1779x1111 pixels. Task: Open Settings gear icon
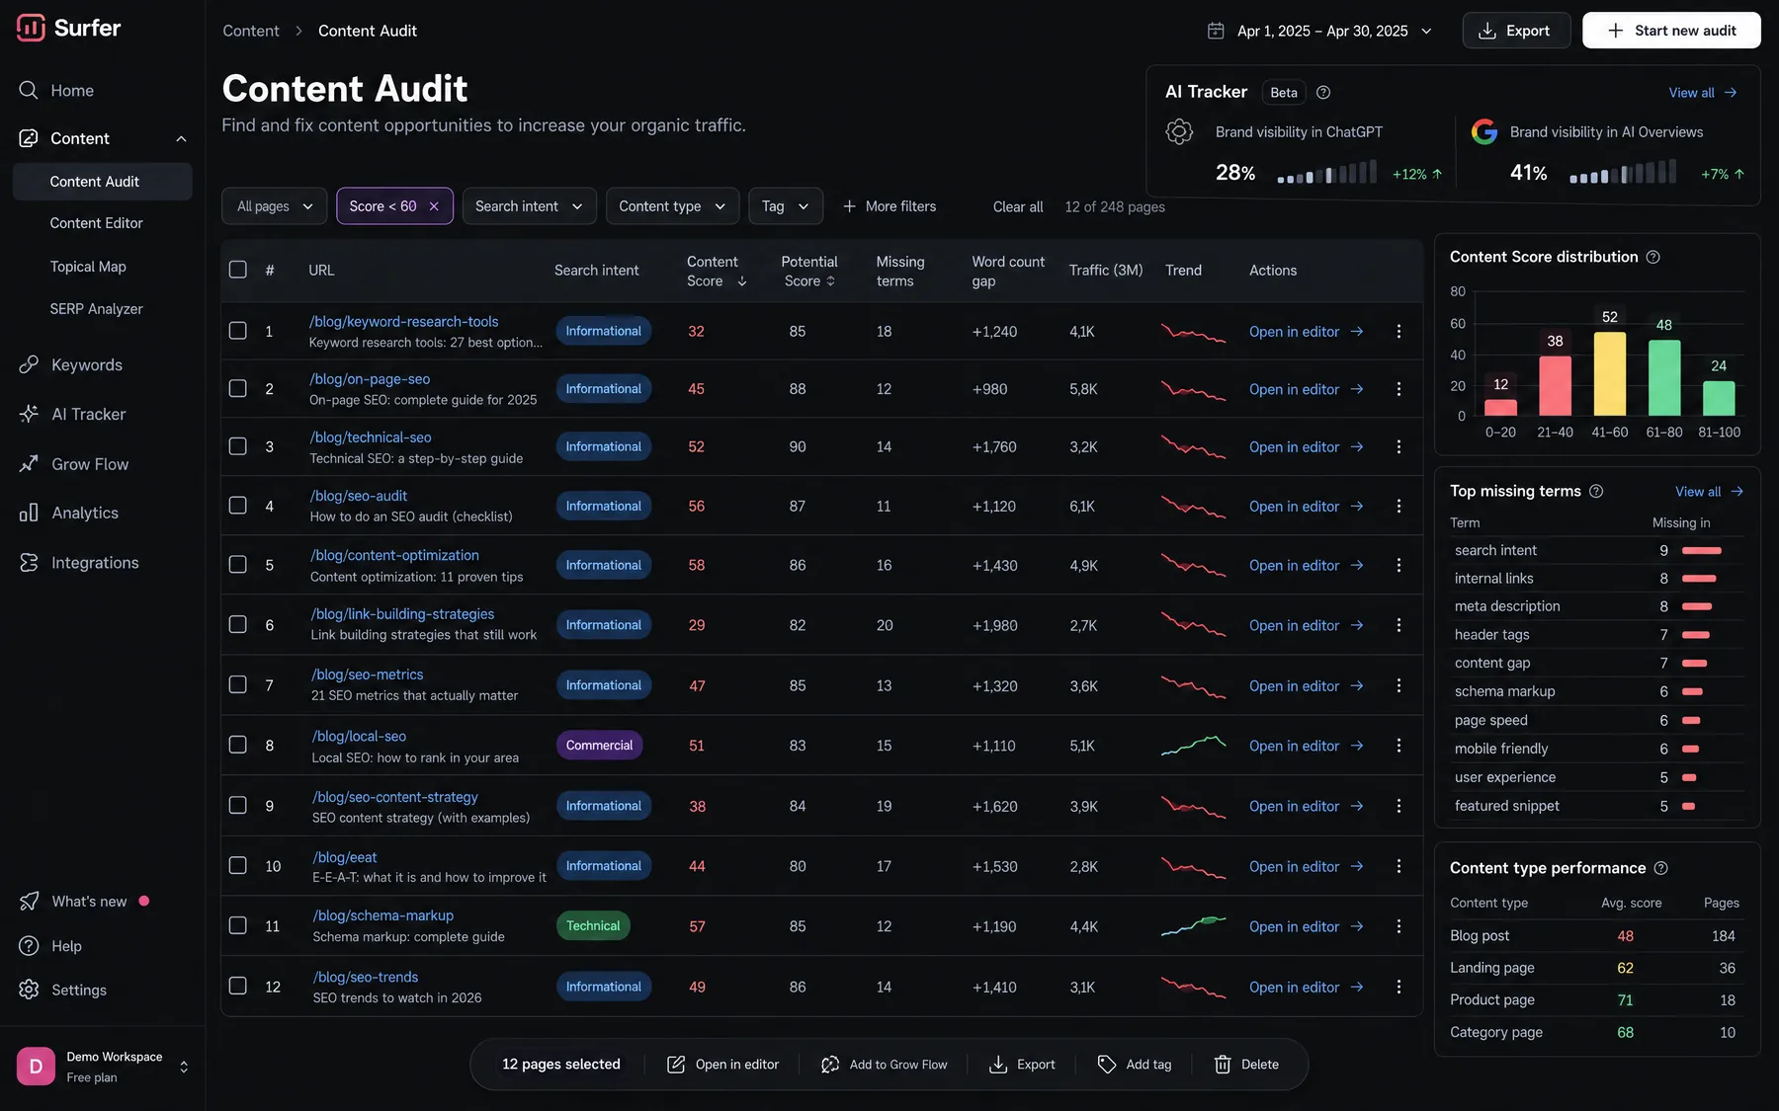(x=29, y=990)
